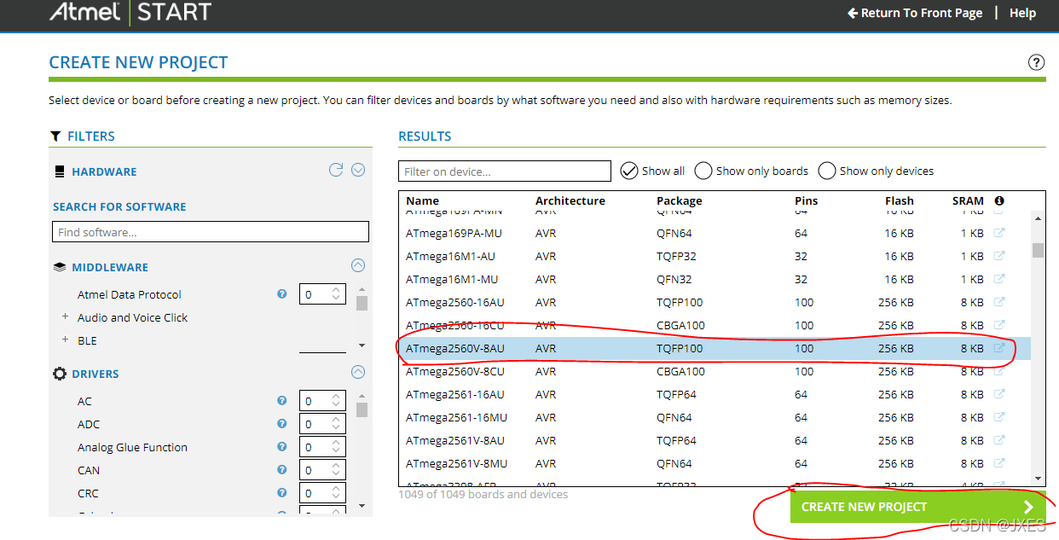Open external link icon for ATmega2560V-8AU
Image resolution: width=1059 pixels, height=540 pixels.
(x=999, y=348)
